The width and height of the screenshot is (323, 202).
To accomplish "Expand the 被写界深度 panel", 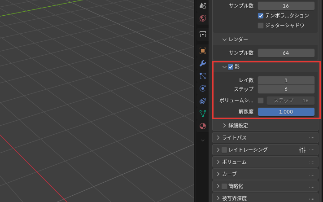I will (x=218, y=198).
